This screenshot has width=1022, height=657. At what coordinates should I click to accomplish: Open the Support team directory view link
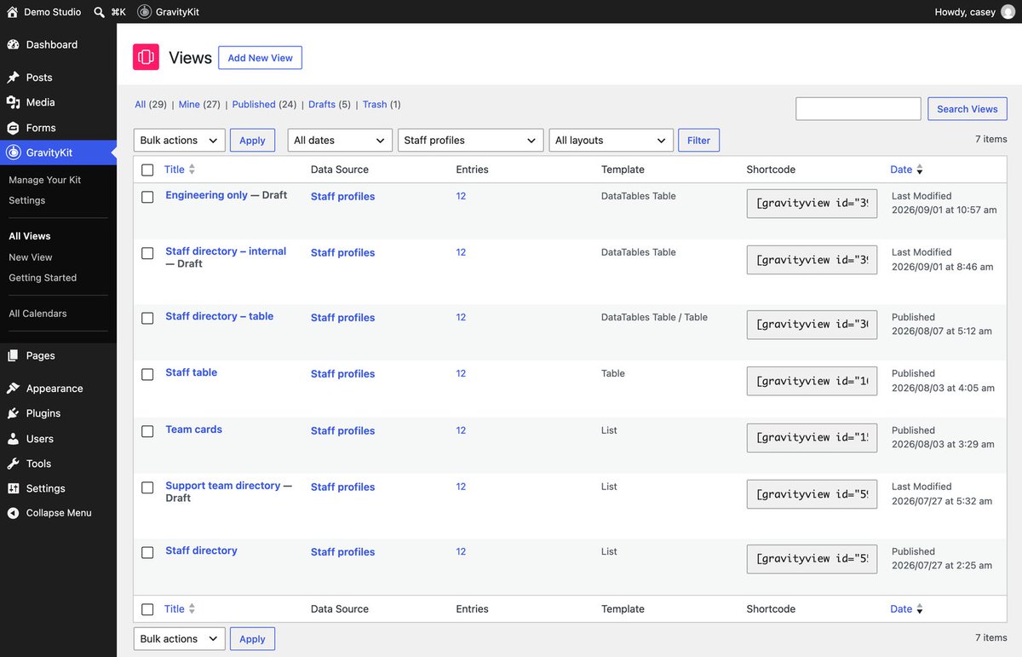(x=223, y=486)
